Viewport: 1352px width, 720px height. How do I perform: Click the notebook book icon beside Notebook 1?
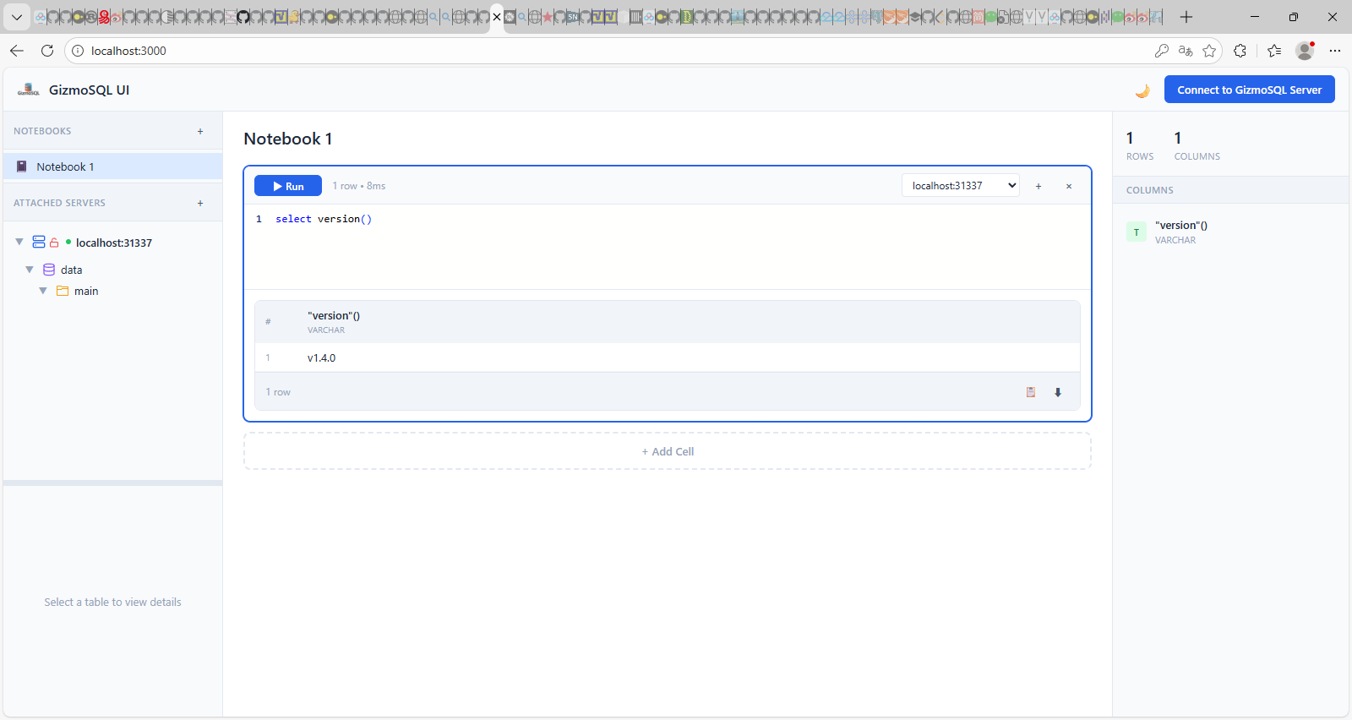(22, 166)
